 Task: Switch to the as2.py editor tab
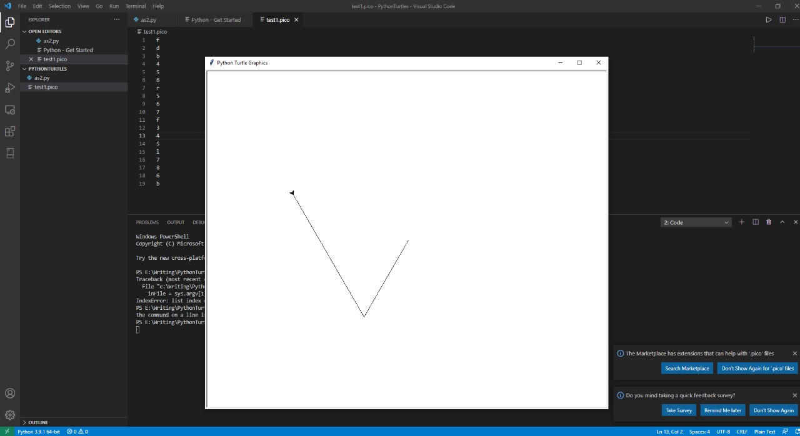[149, 20]
